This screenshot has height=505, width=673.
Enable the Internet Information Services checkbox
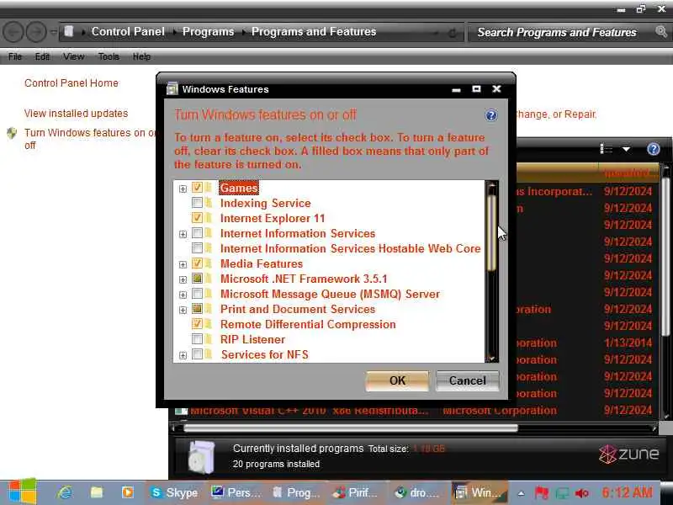(197, 233)
